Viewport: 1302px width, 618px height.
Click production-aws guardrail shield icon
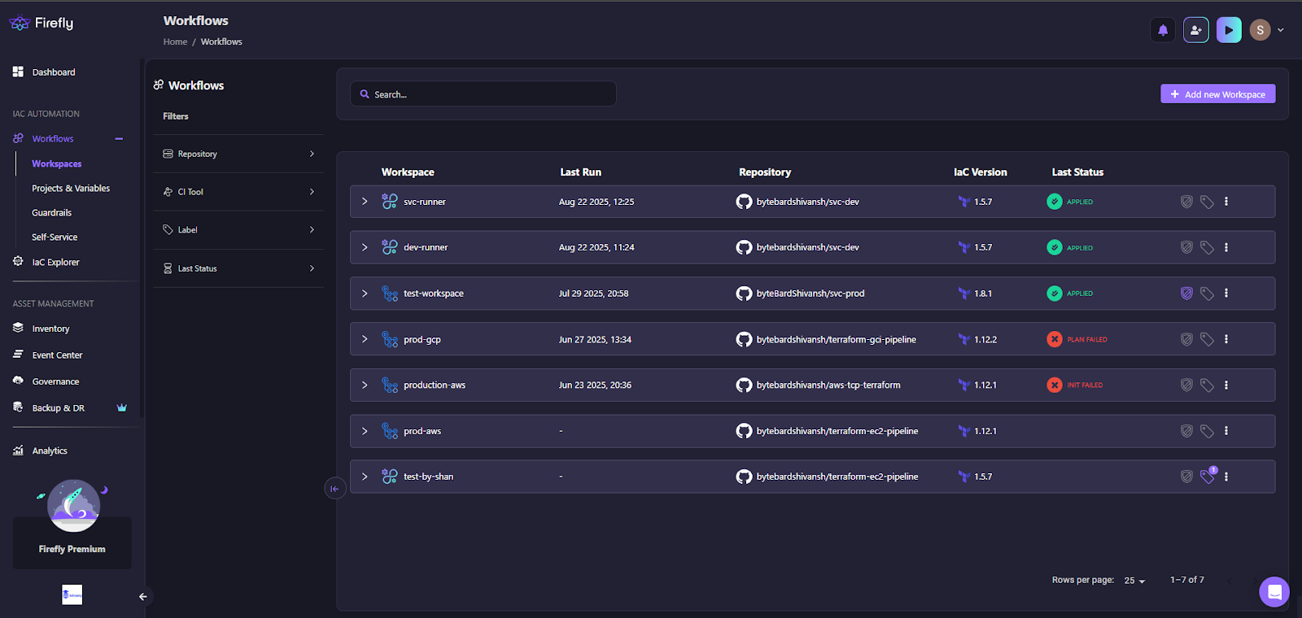click(x=1186, y=385)
